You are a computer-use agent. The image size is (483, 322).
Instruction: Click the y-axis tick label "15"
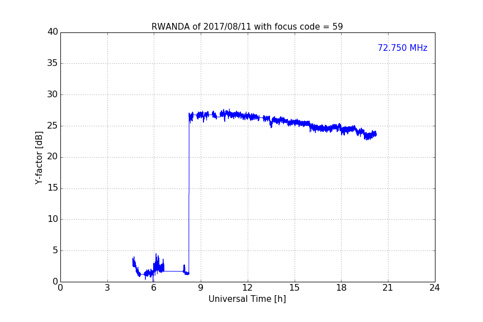pyautogui.click(x=53, y=188)
